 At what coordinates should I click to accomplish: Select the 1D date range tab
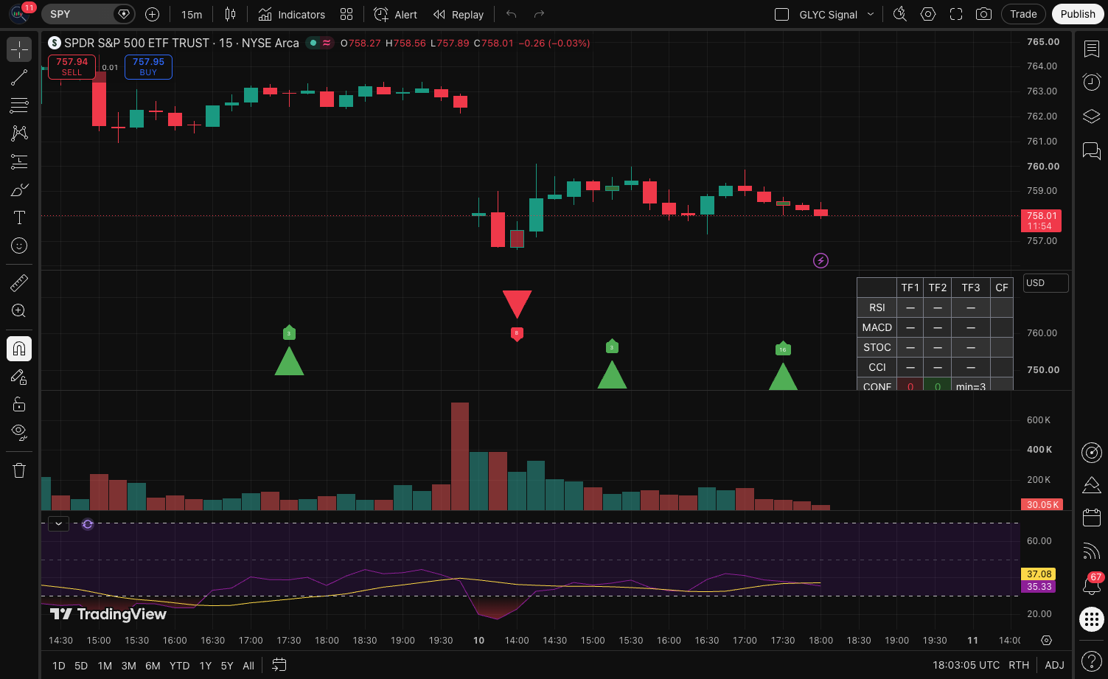[59, 666]
